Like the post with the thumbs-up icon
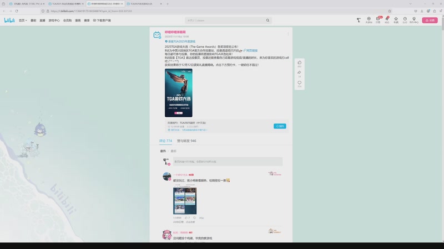Screen dimensions: 444x249 pos(300,64)
